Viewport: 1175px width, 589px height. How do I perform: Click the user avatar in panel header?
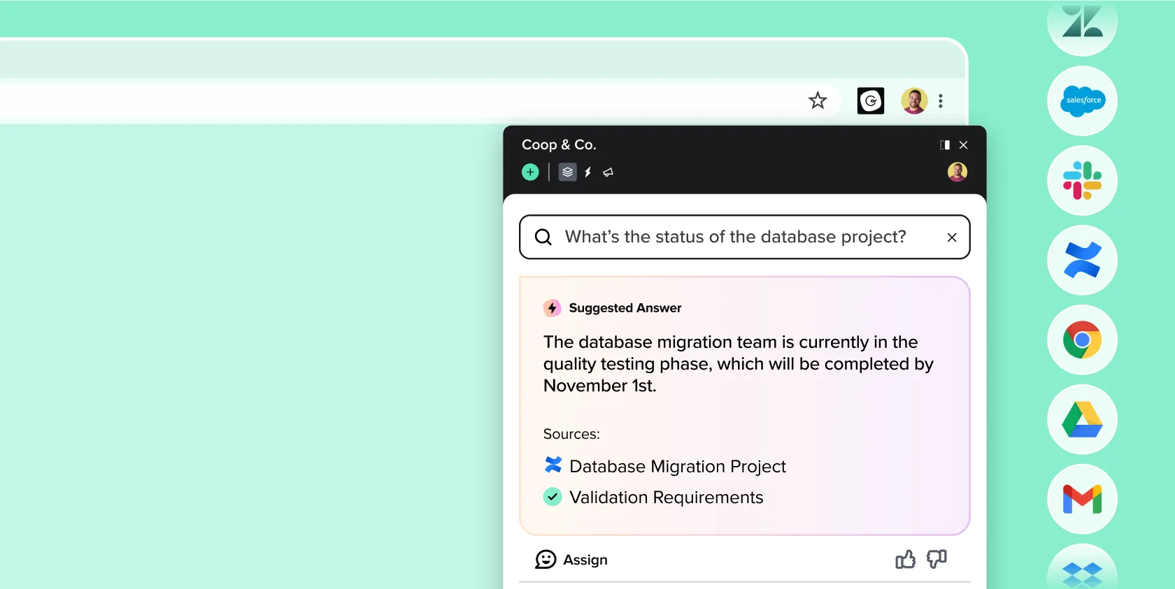click(x=957, y=172)
